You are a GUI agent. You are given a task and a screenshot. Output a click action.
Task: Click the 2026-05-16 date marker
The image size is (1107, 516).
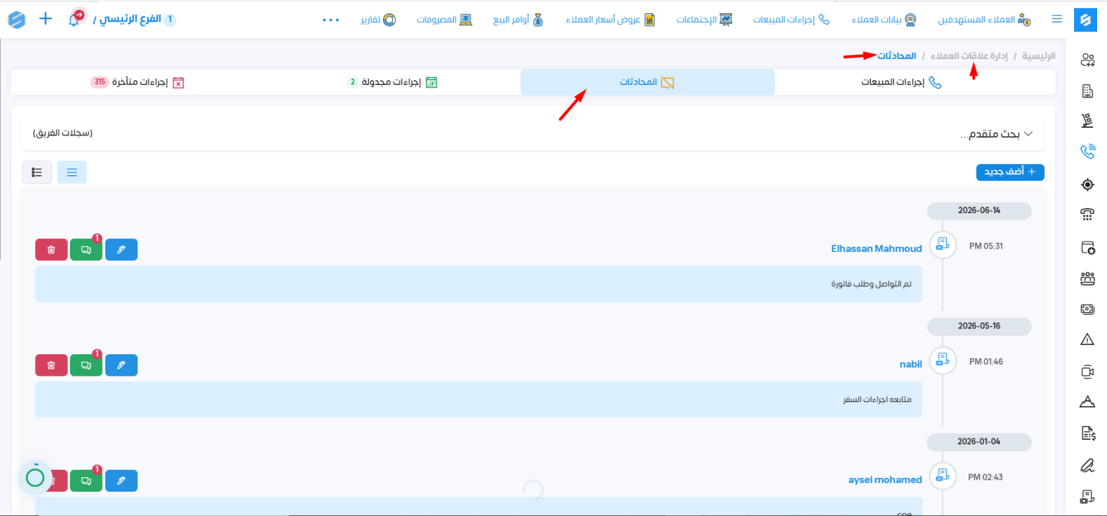(979, 326)
